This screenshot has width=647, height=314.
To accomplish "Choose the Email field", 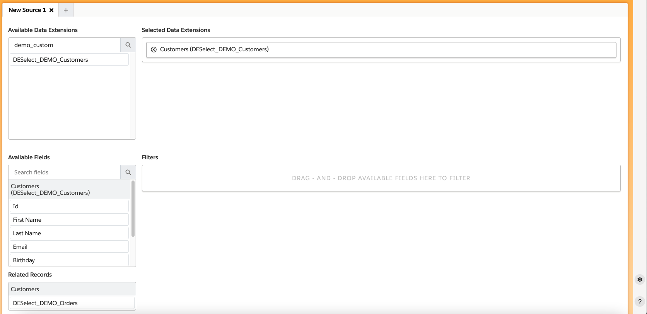I will click(x=69, y=247).
